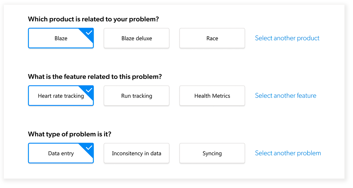Click the checkmark icon on Data entry

89,147
